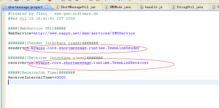Screen dimensions: 219x108
Task: Click the '#Wed Jul 15 18:41:43 CST 2009' line
Action: tap(42, 18)
